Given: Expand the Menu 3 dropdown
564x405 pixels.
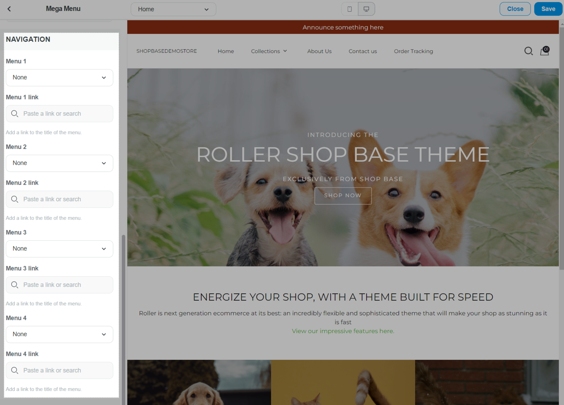Looking at the screenshot, I should click(60, 249).
